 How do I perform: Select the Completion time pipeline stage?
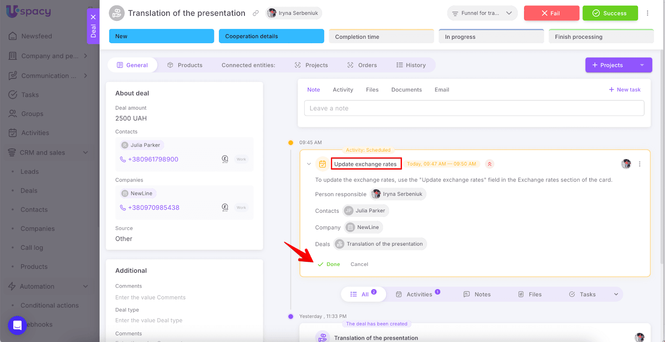pyautogui.click(x=381, y=37)
